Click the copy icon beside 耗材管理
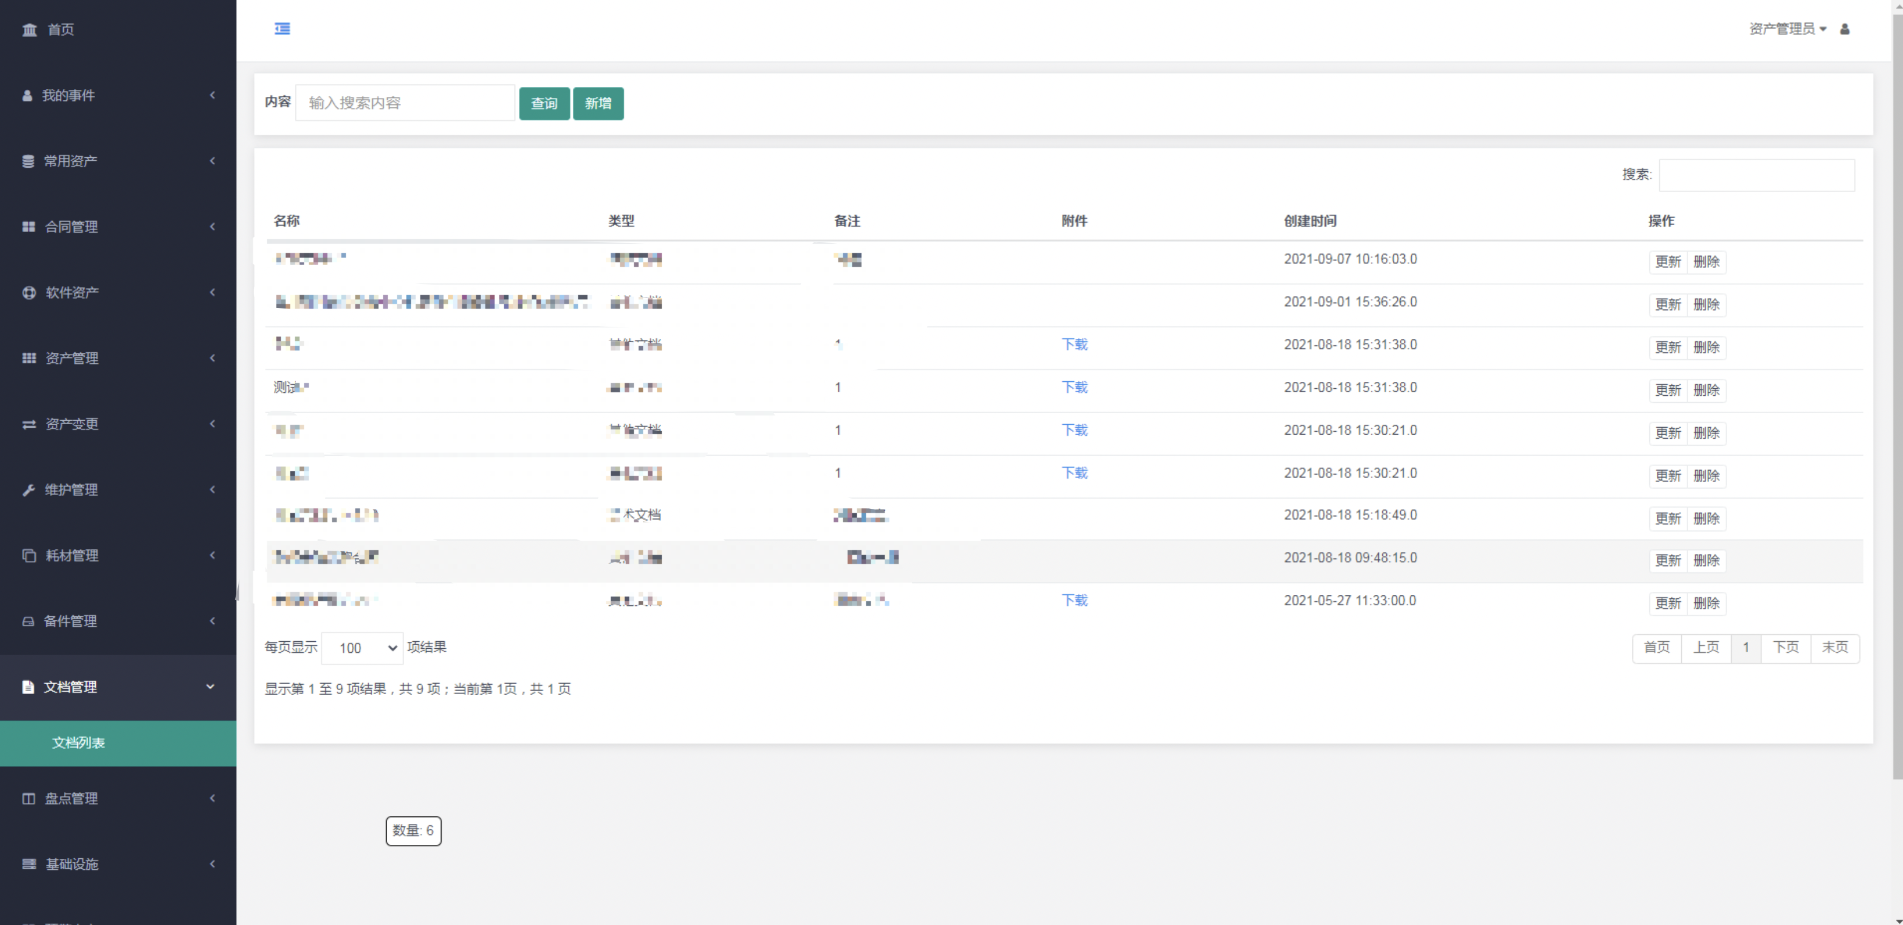 29,555
